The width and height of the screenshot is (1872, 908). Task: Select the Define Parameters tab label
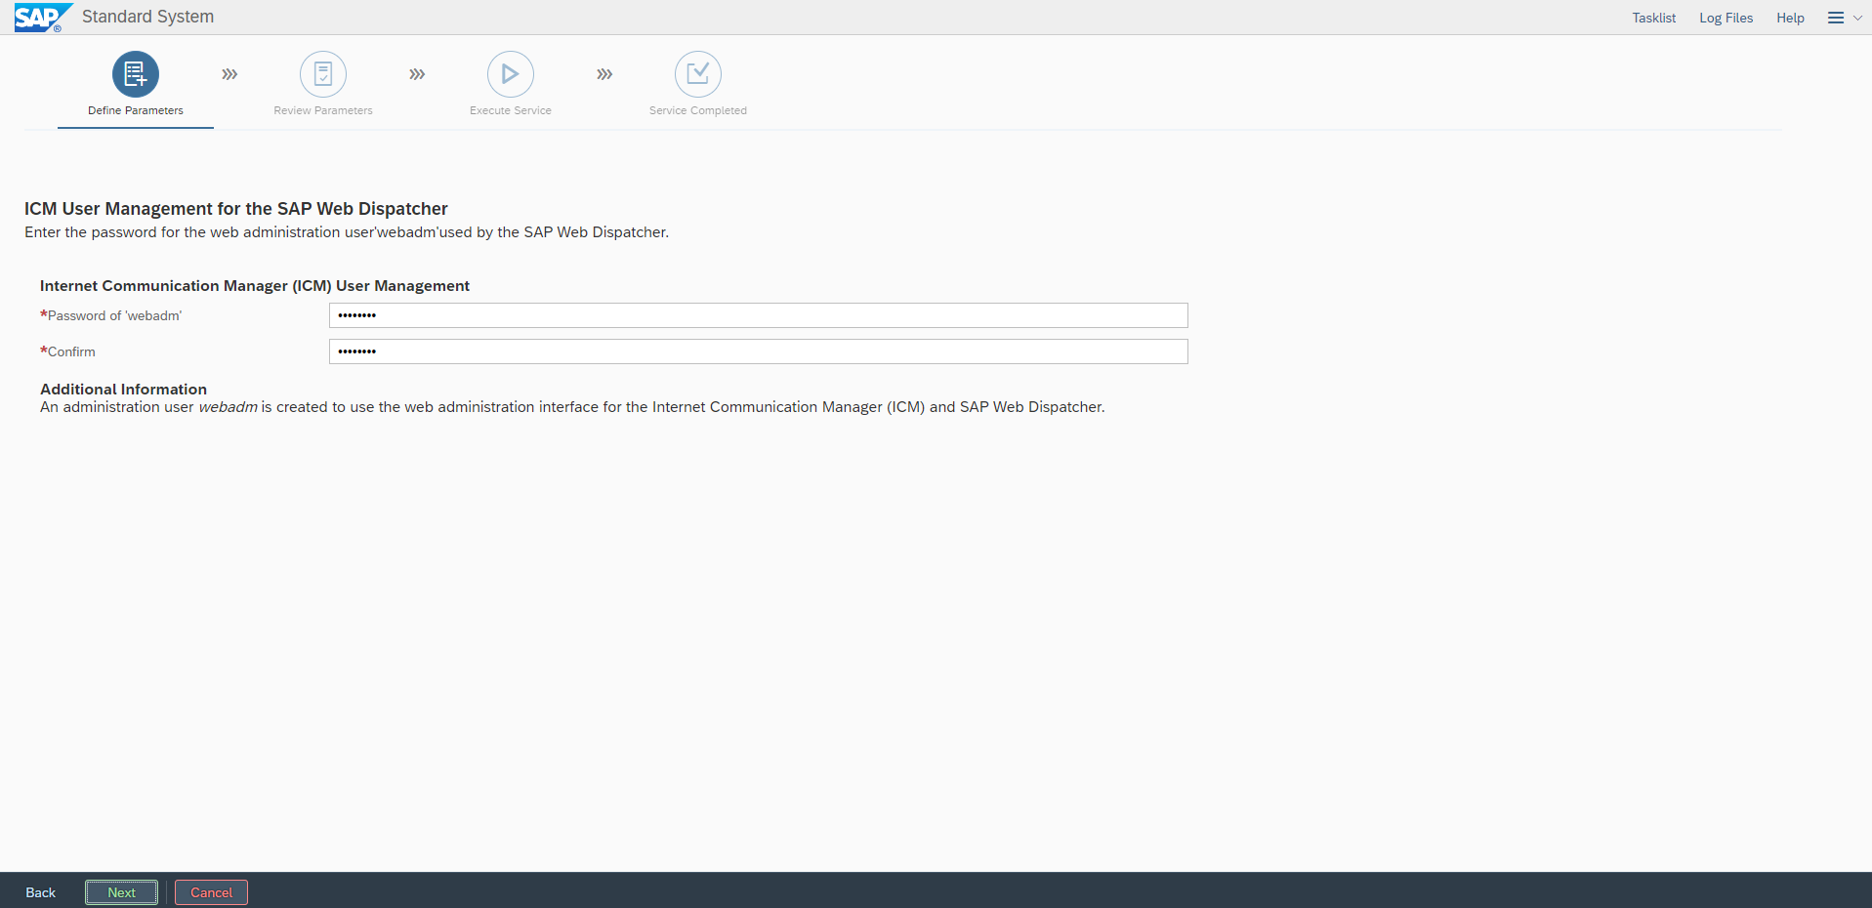[x=136, y=110]
